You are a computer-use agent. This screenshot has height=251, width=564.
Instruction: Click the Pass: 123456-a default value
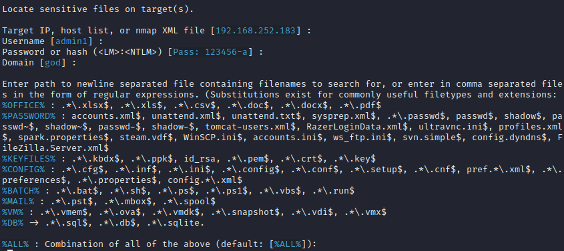(x=210, y=52)
